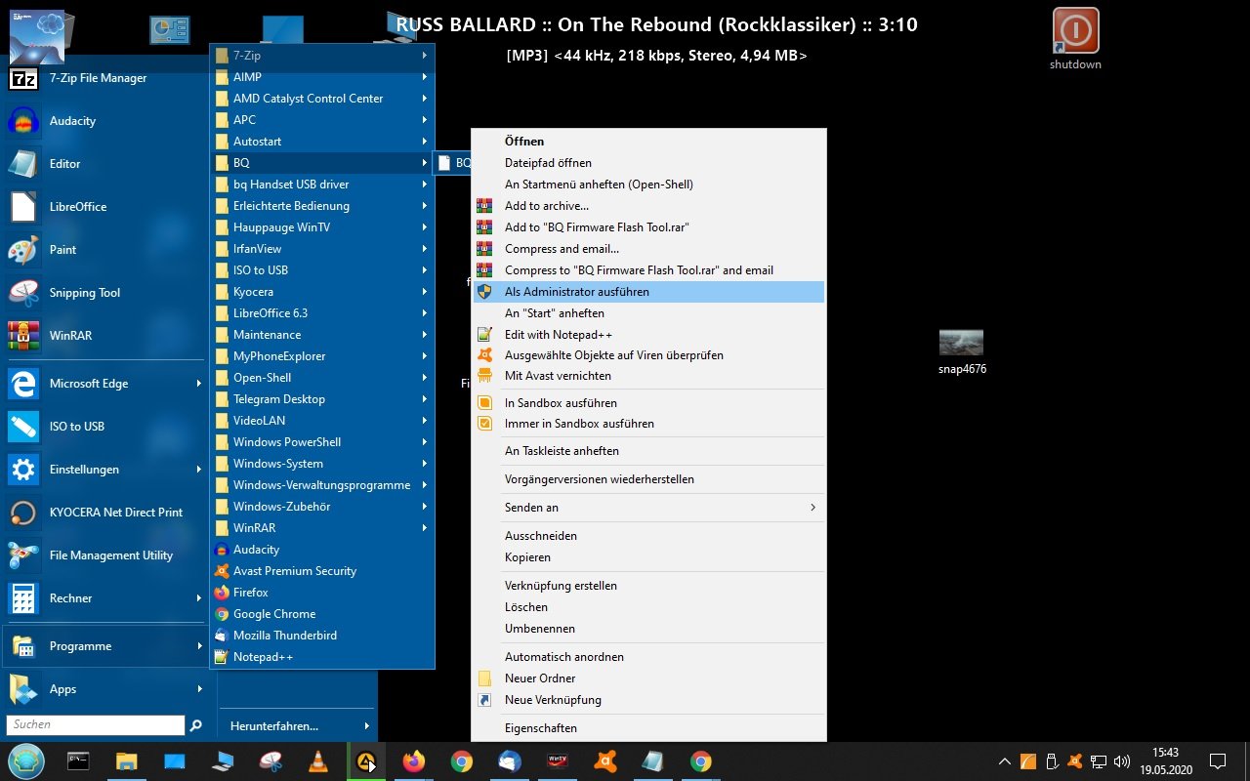Image resolution: width=1250 pixels, height=781 pixels.
Task: Open the volume tray icon
Action: (x=1122, y=761)
